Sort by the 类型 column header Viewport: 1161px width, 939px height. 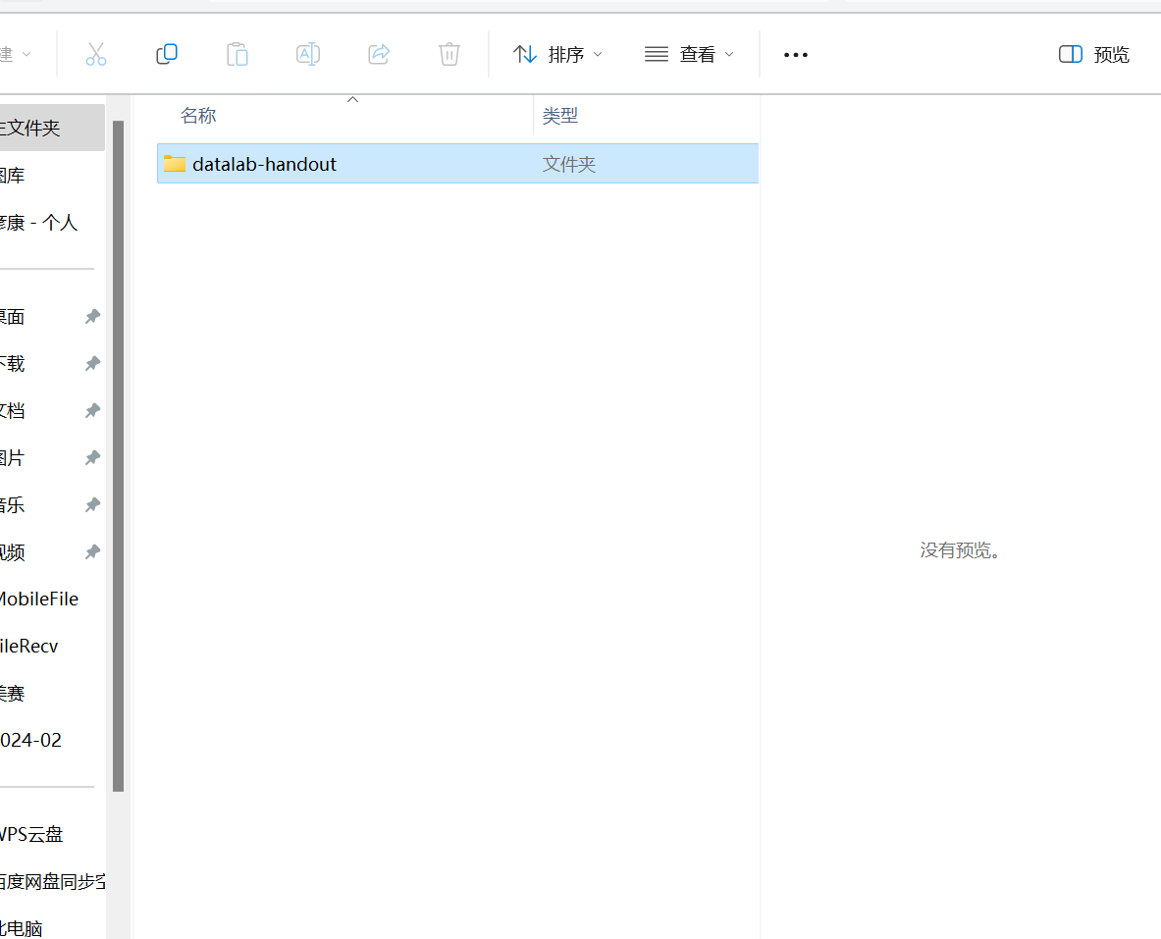560,116
